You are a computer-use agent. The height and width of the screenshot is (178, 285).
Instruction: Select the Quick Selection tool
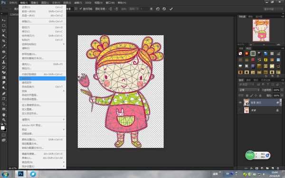[x=4, y=36]
